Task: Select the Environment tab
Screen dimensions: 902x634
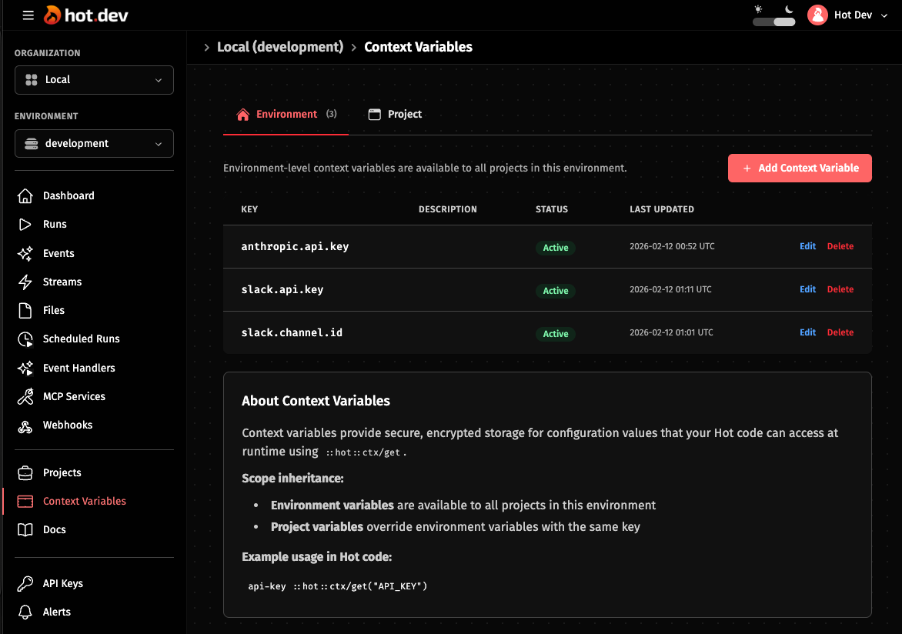Action: [x=286, y=114]
